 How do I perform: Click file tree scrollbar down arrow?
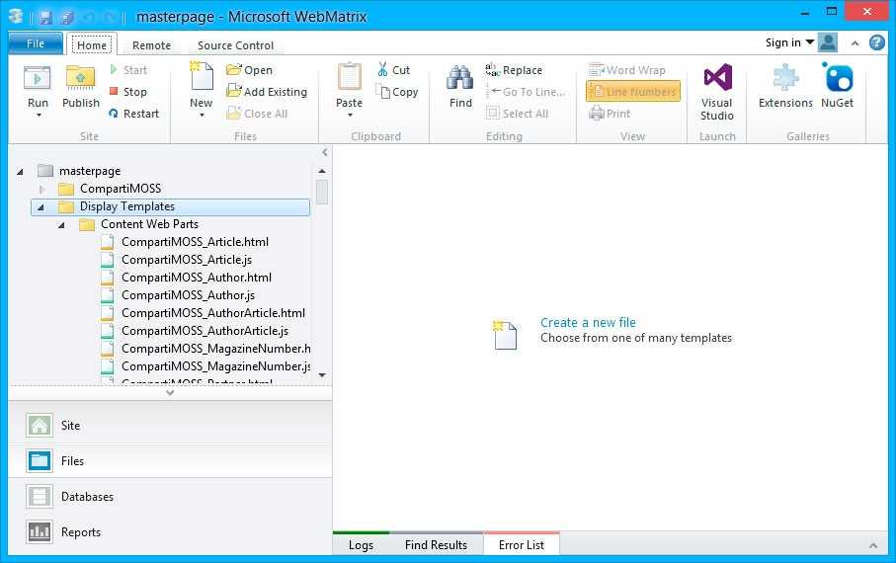pyautogui.click(x=322, y=375)
